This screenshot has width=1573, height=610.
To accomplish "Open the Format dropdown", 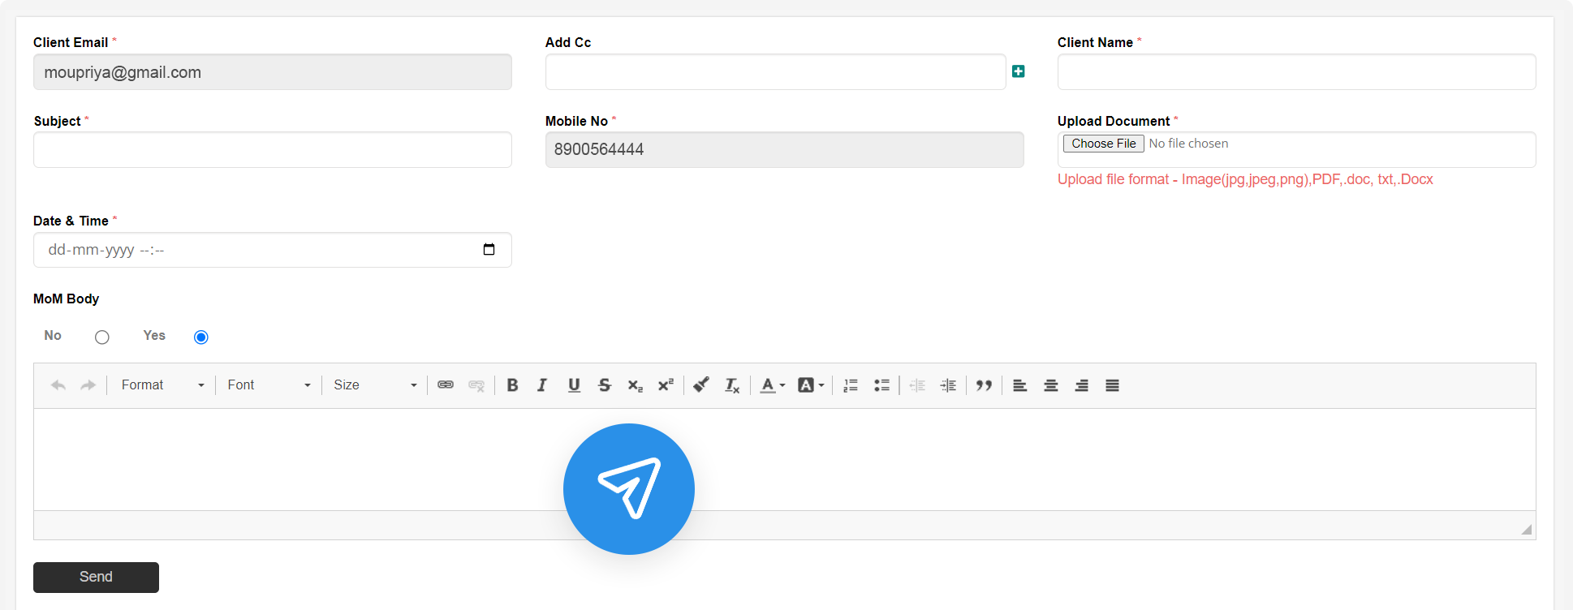I will tap(162, 385).
